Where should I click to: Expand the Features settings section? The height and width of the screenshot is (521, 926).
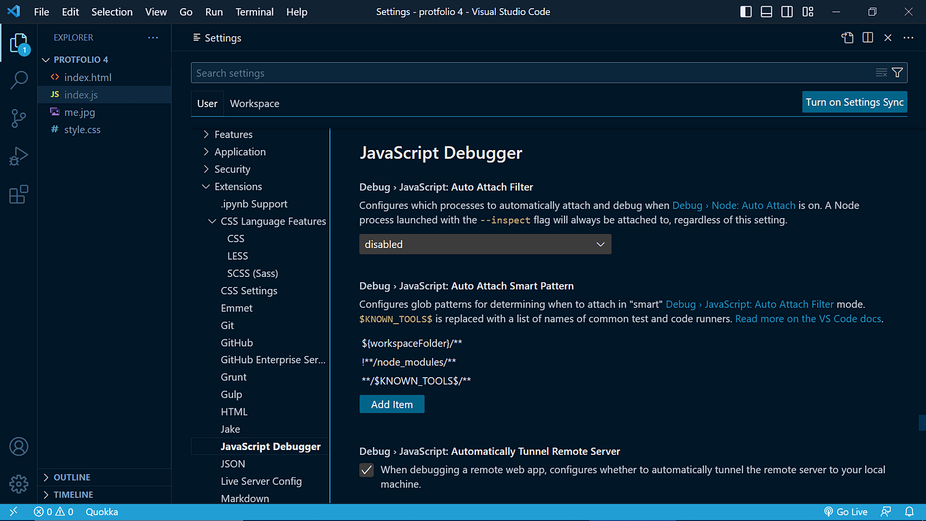(x=234, y=134)
